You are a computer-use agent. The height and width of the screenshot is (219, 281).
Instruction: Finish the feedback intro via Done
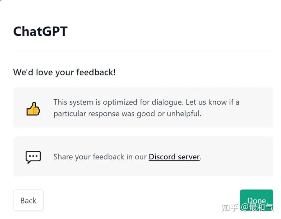[256, 200]
